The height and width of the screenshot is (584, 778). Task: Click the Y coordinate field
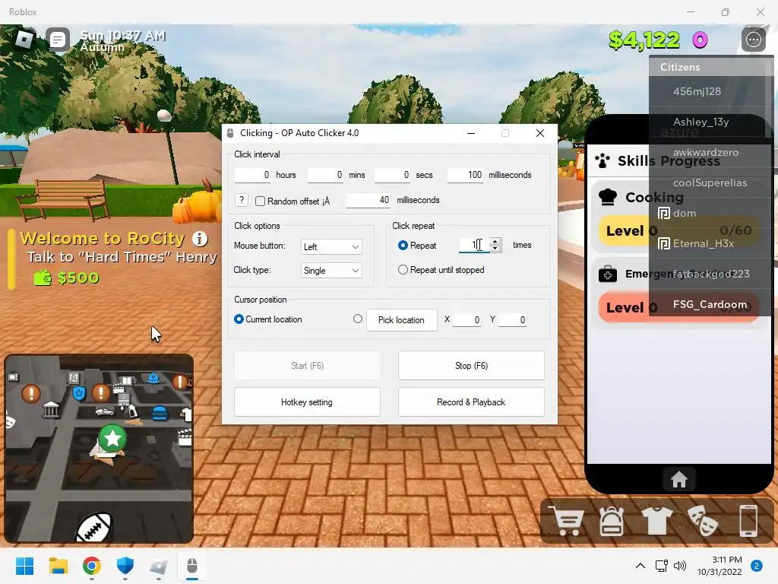click(x=513, y=320)
